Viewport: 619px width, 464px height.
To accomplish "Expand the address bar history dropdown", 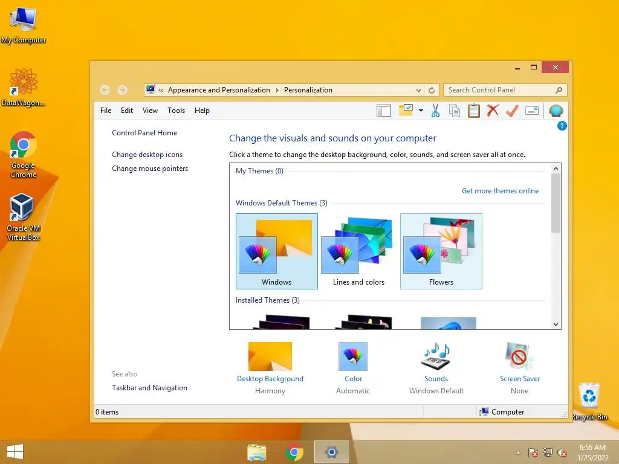I will coord(418,91).
